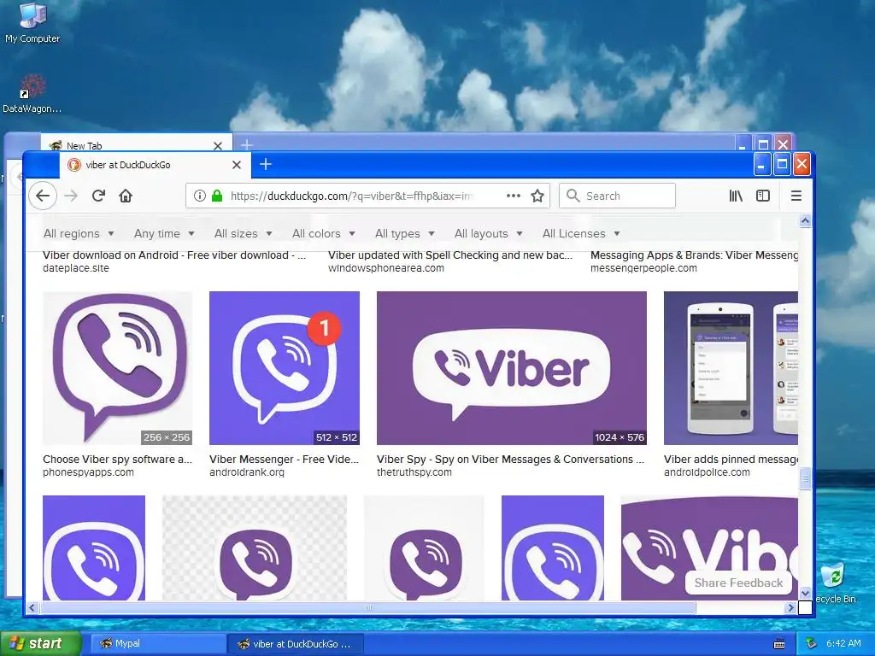Expand the All regions filter

79,233
